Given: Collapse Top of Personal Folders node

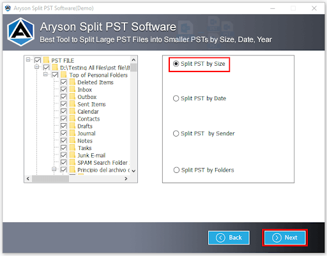Looking at the screenshot, I should [45, 74].
